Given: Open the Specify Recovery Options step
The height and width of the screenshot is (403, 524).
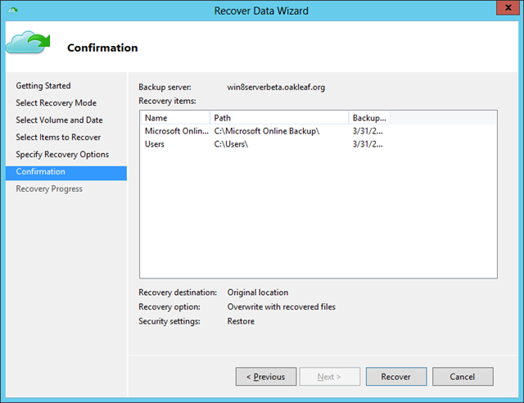Looking at the screenshot, I should click(62, 154).
